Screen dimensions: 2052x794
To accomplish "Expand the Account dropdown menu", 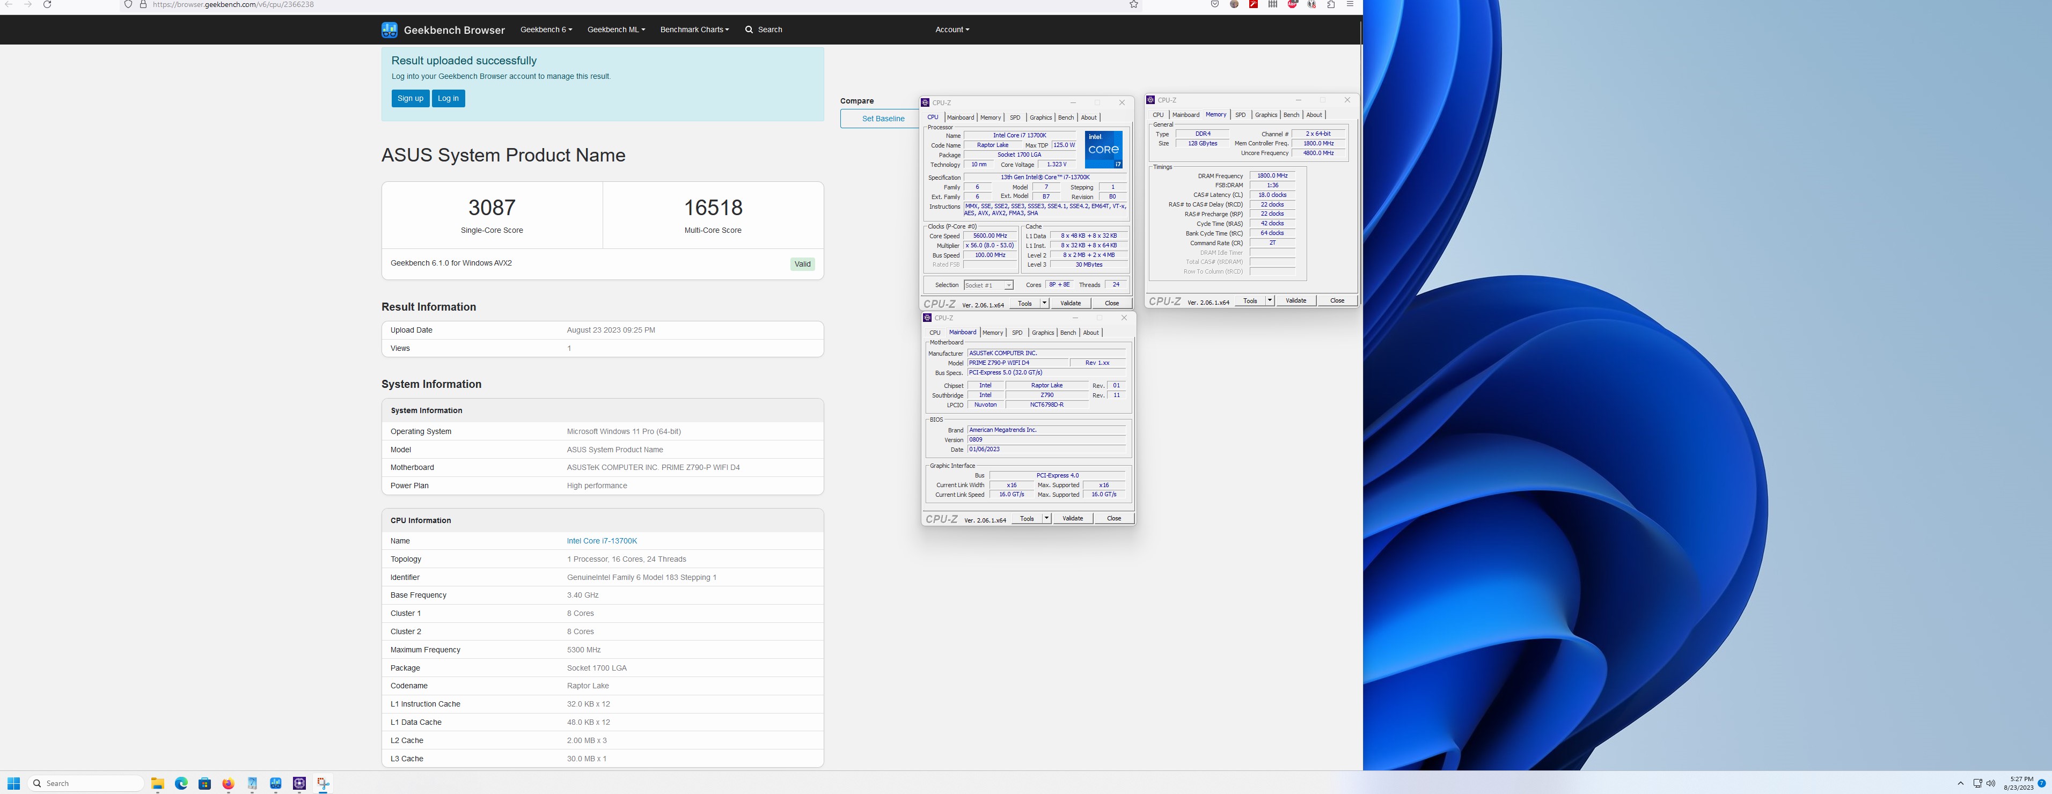I will (952, 30).
